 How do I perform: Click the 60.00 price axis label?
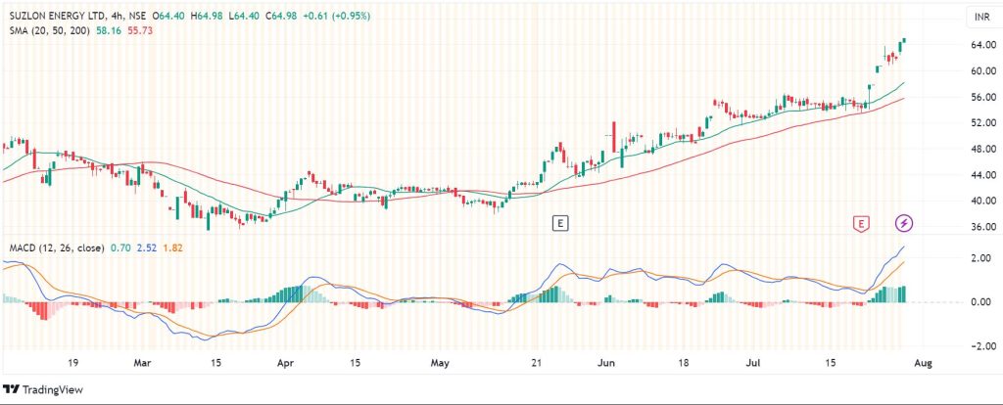(x=981, y=70)
